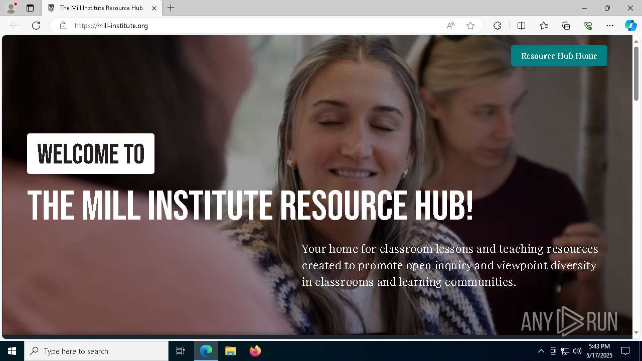This screenshot has height=361, width=642.
Task: Click the Resource Hub Home button
Action: tap(559, 56)
